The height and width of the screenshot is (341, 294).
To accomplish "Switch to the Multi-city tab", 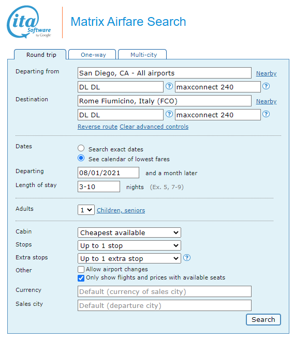I will click(x=142, y=54).
